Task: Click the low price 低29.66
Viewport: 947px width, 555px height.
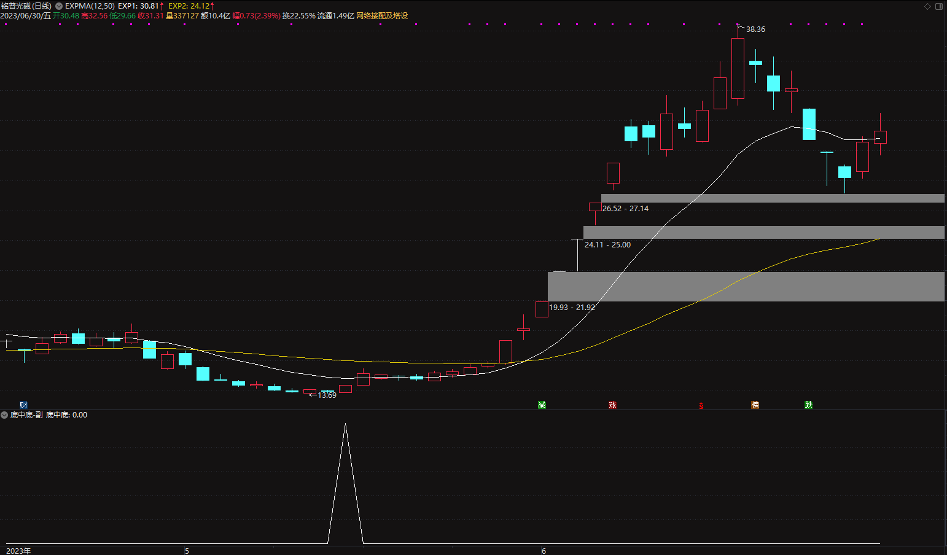Action: 122,16
